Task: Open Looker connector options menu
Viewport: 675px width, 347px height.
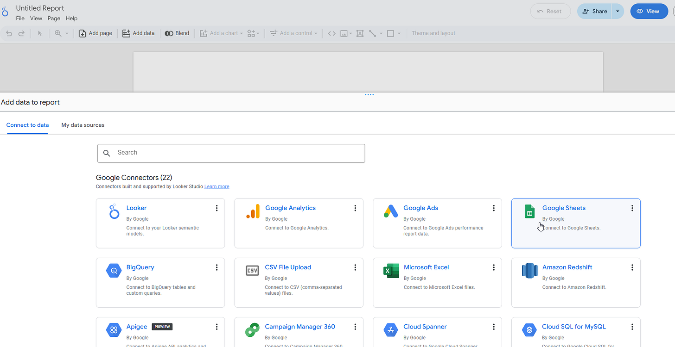Action: (x=217, y=208)
